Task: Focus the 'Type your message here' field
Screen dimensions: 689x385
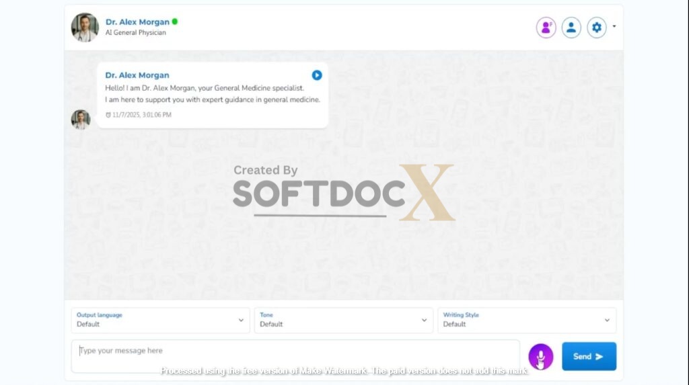Action: click(x=295, y=356)
